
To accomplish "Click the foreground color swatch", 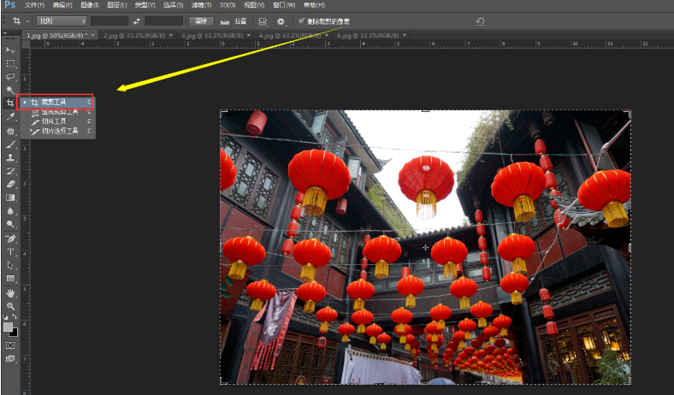I will click(x=8, y=327).
